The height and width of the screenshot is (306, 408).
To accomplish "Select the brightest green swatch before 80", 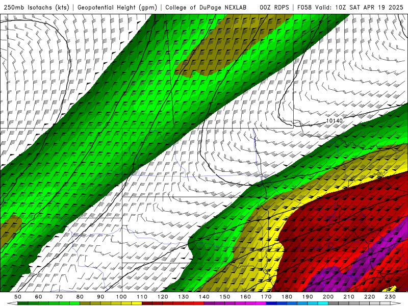I will [74, 303].
